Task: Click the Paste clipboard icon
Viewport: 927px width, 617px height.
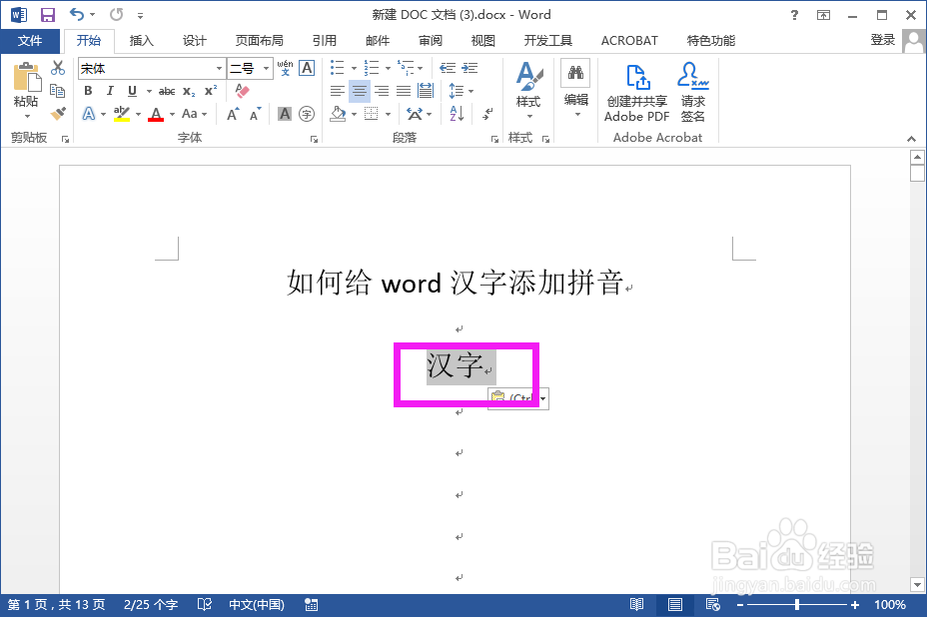Action: (x=26, y=77)
